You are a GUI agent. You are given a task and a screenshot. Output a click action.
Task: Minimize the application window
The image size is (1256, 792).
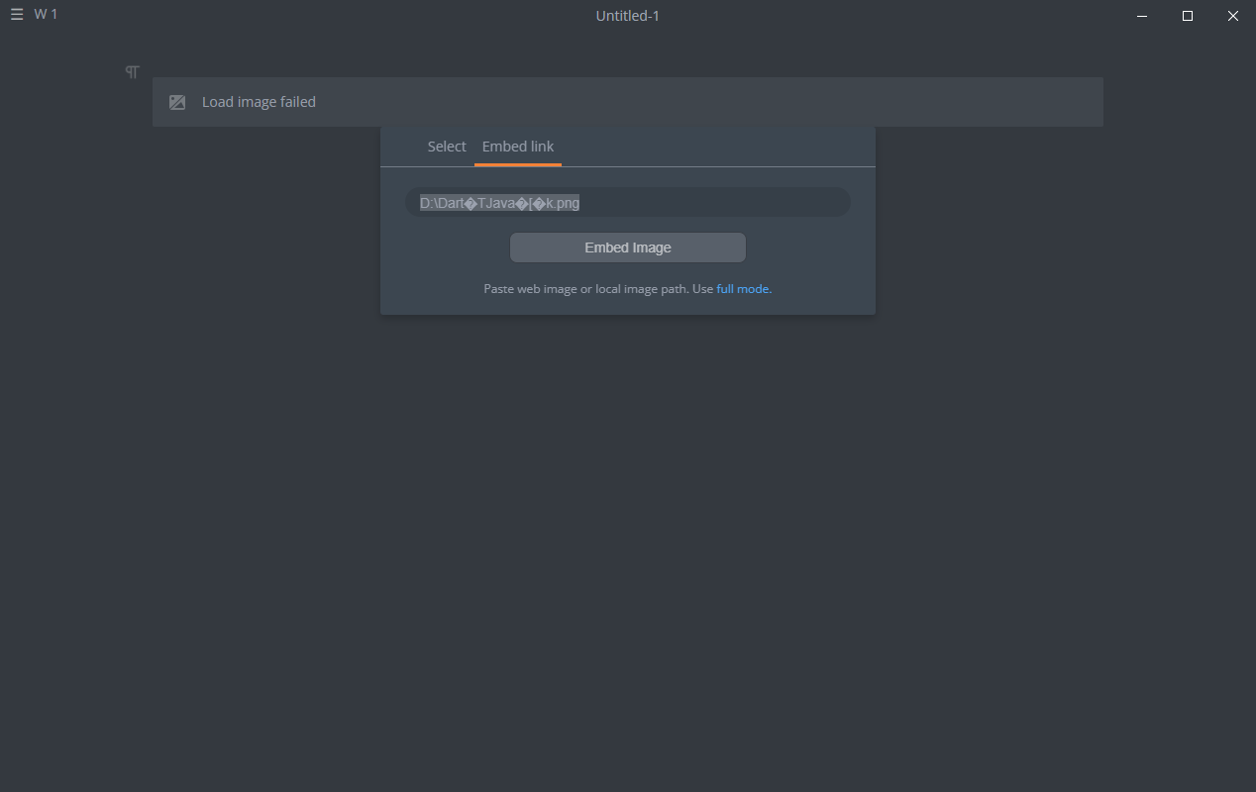[x=1142, y=16]
